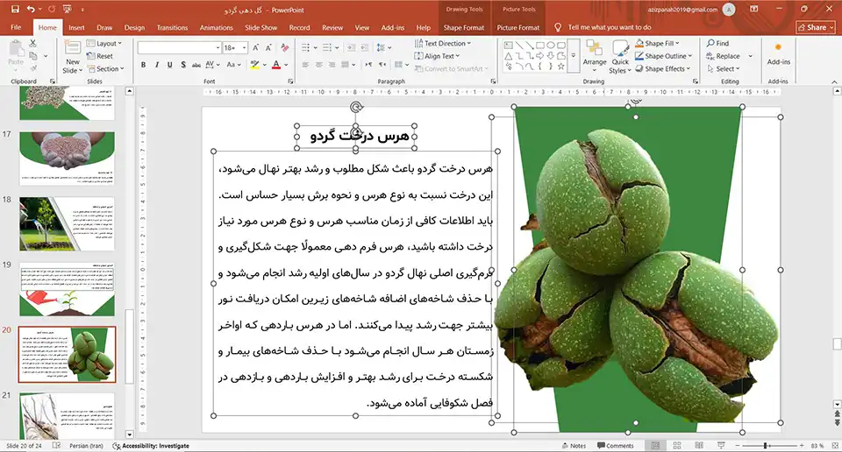The image size is (842, 452).
Task: Open the Add-ins icon
Action: point(778,48)
